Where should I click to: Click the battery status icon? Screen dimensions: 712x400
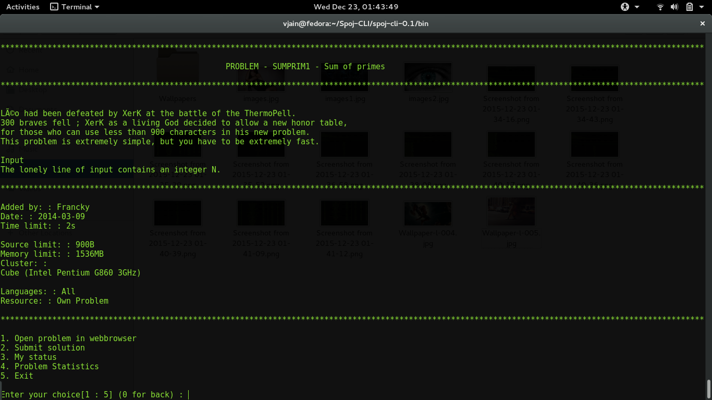(689, 7)
